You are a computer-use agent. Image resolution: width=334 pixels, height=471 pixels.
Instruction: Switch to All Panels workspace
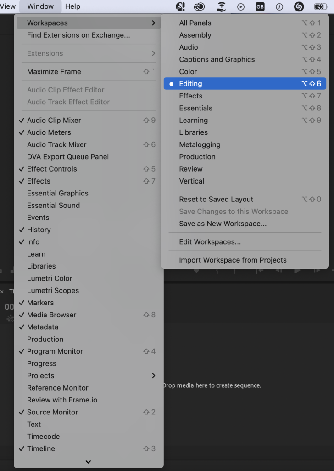245,23
